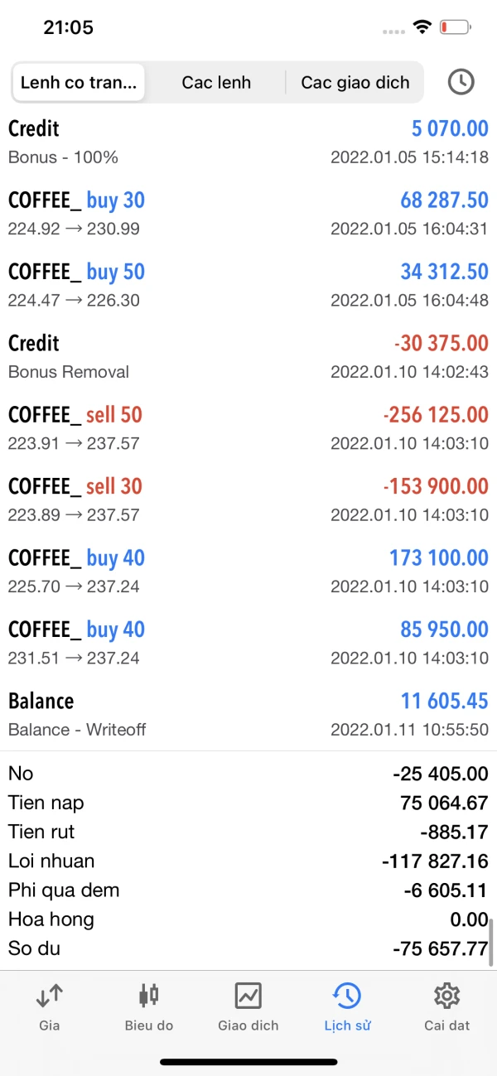
Task: Tap the status bar clock 21:05
Action: click(x=68, y=27)
